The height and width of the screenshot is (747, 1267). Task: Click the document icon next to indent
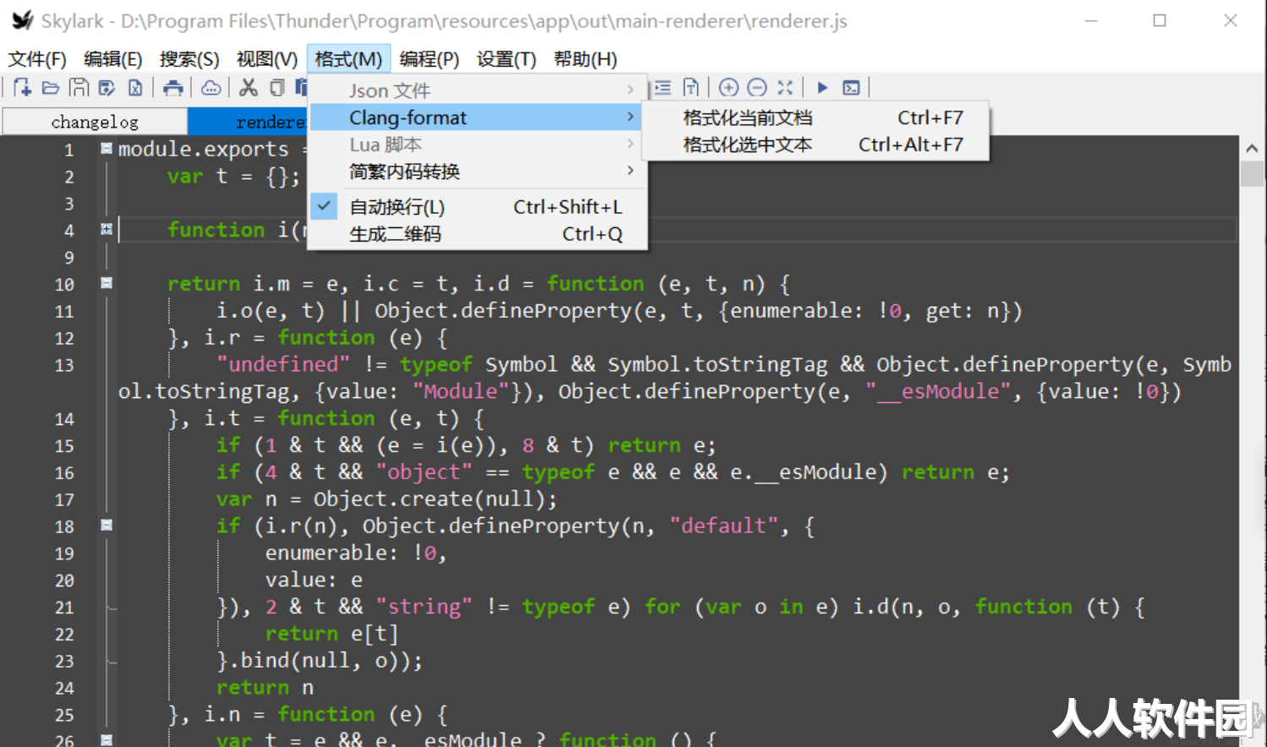[x=691, y=87]
